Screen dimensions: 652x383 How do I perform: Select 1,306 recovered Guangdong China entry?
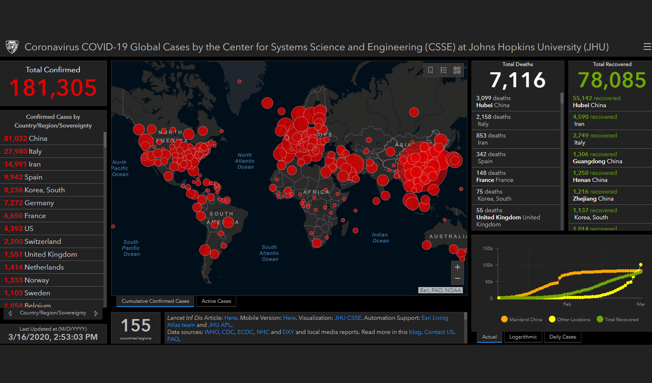(x=610, y=158)
